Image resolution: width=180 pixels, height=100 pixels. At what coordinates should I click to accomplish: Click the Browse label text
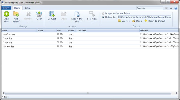click(x=126, y=21)
